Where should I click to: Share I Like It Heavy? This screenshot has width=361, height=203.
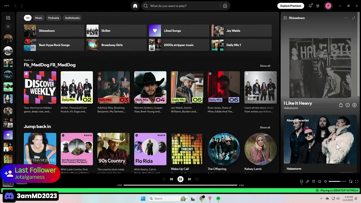341,105
